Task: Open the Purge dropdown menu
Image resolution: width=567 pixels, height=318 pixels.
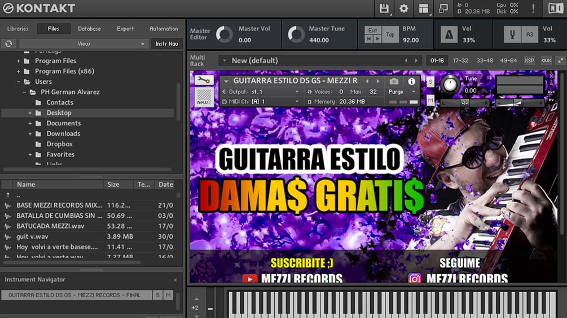Action: point(402,92)
